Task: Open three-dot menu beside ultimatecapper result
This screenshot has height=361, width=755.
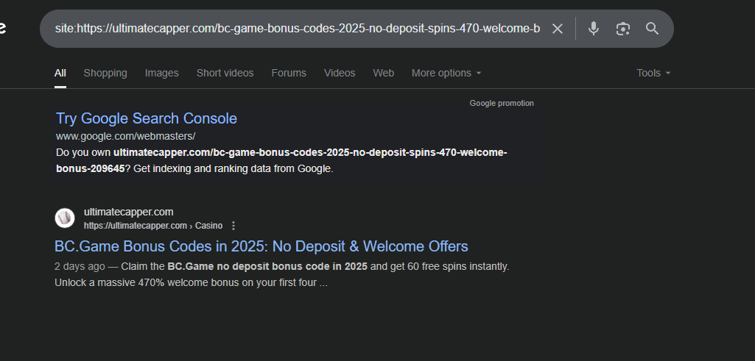Action: click(x=233, y=226)
